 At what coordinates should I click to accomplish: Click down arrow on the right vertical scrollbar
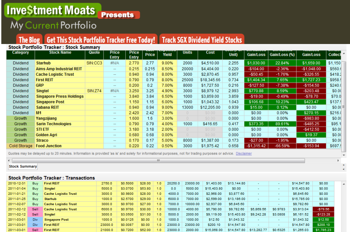click(344, 155)
